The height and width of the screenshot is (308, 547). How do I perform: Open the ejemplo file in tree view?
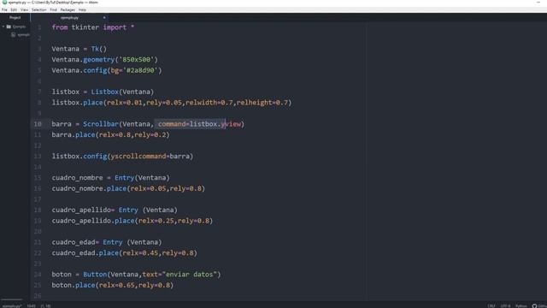[23, 34]
